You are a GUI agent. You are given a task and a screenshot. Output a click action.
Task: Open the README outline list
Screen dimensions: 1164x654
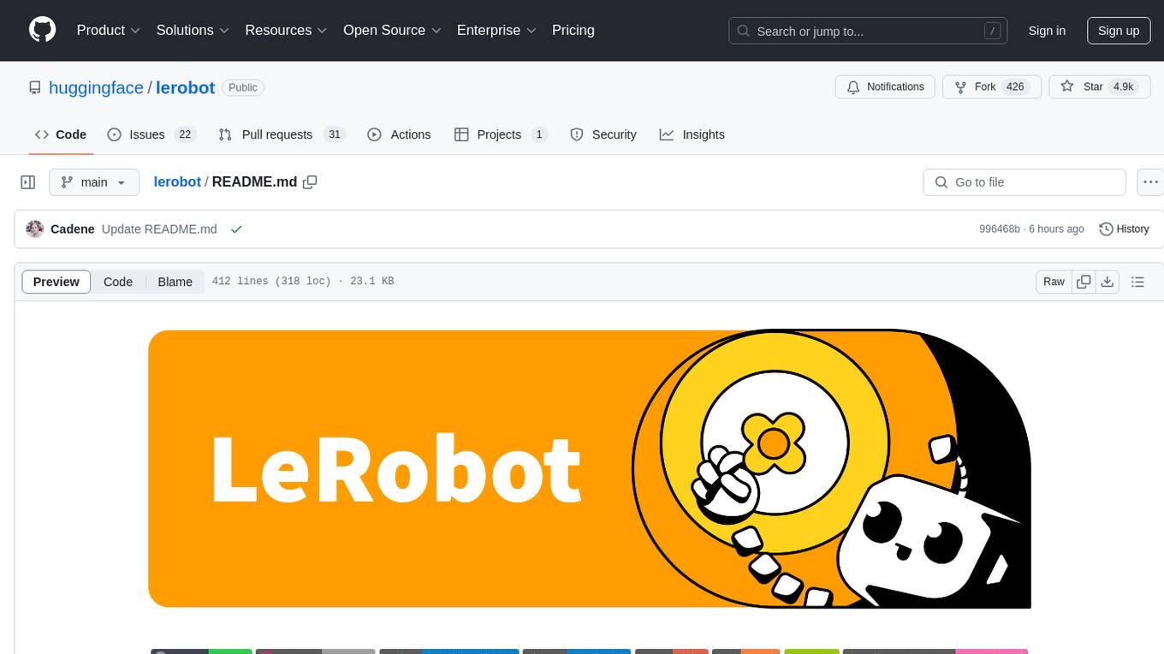pyautogui.click(x=1137, y=282)
